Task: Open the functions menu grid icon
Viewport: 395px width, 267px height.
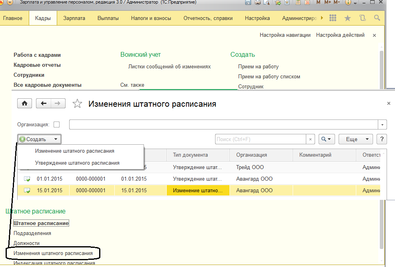Action: click(333, 18)
